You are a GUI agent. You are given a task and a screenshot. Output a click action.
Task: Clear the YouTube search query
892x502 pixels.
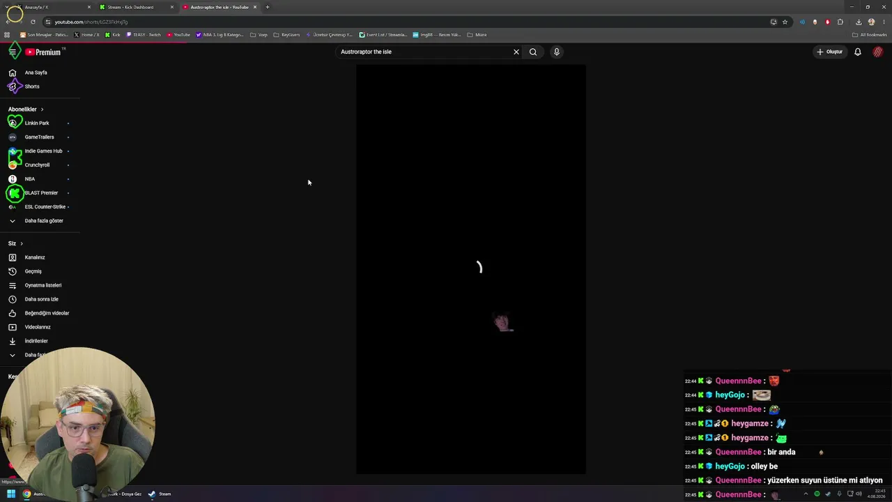[516, 52]
